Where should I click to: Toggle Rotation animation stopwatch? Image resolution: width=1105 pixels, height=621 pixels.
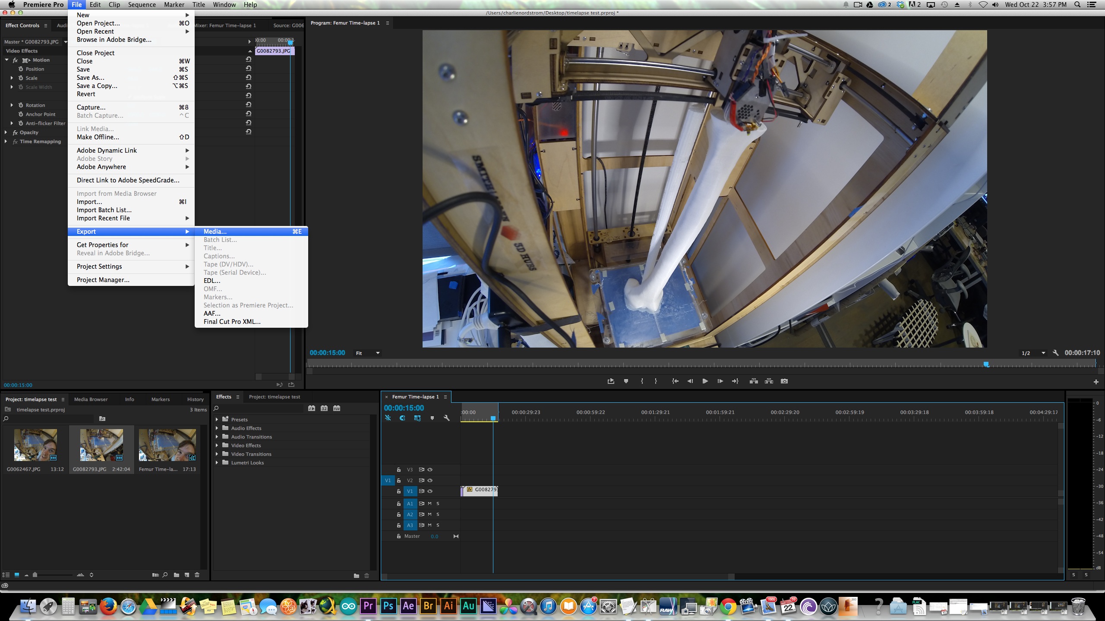21,105
